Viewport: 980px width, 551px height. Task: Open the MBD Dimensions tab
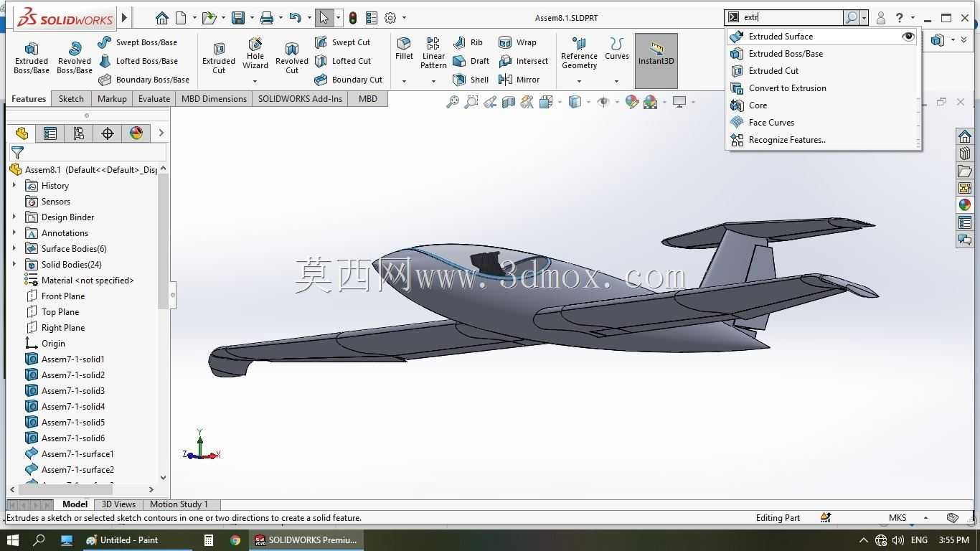point(214,99)
